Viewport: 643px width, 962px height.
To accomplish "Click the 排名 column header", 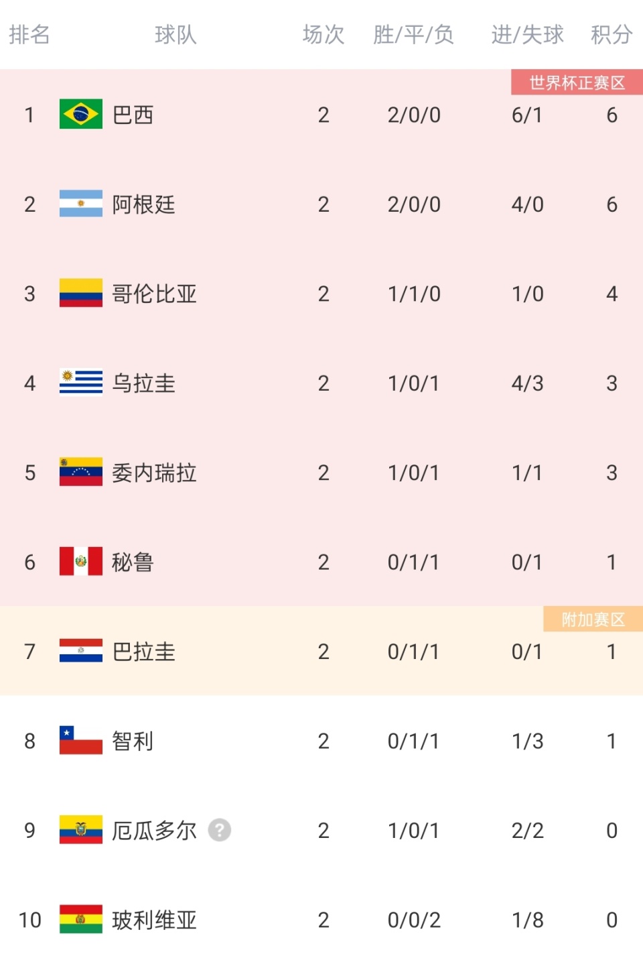I will point(29,34).
